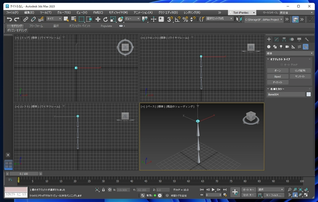Click Select and Manipulate crosshair icon
The height and width of the screenshot is (202, 318).
click(153, 19)
